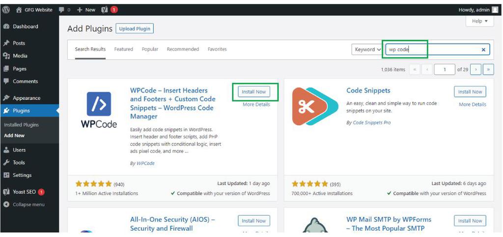This screenshot has width=503, height=237.
Task: Install WP Mail SMTP plugin
Action: 470,221
